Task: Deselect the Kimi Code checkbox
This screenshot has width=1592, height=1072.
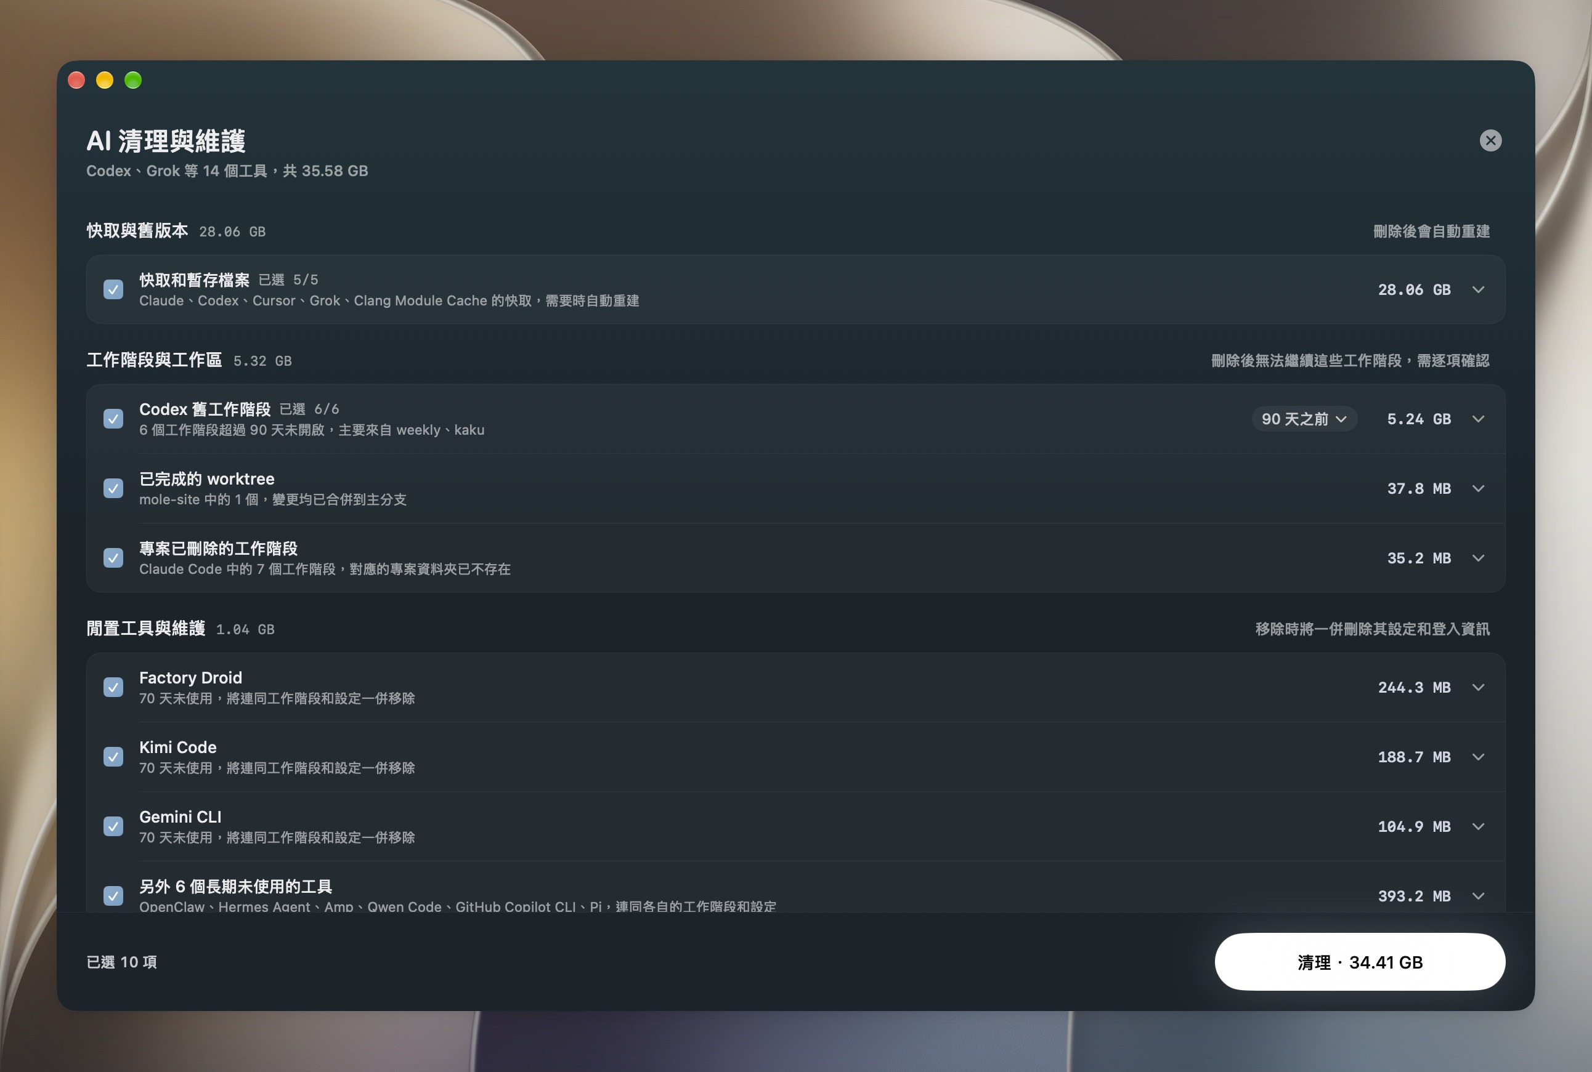Action: pos(113,757)
